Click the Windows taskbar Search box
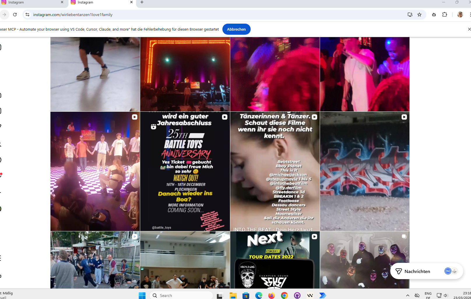471x299 pixels. [x=181, y=295]
